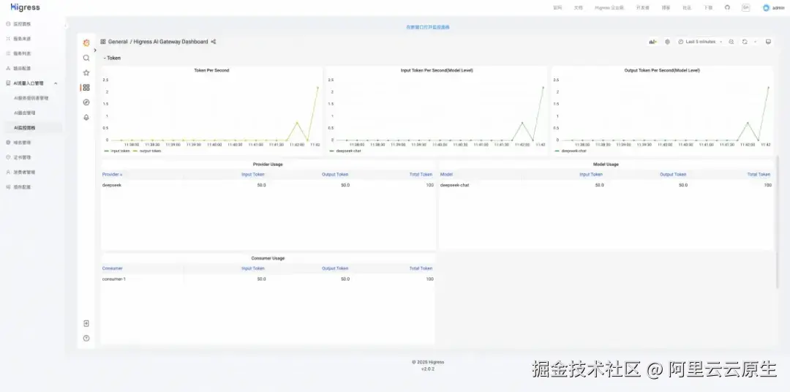Click 开发者 link in top navigation
790x392 pixels.
[642, 8]
